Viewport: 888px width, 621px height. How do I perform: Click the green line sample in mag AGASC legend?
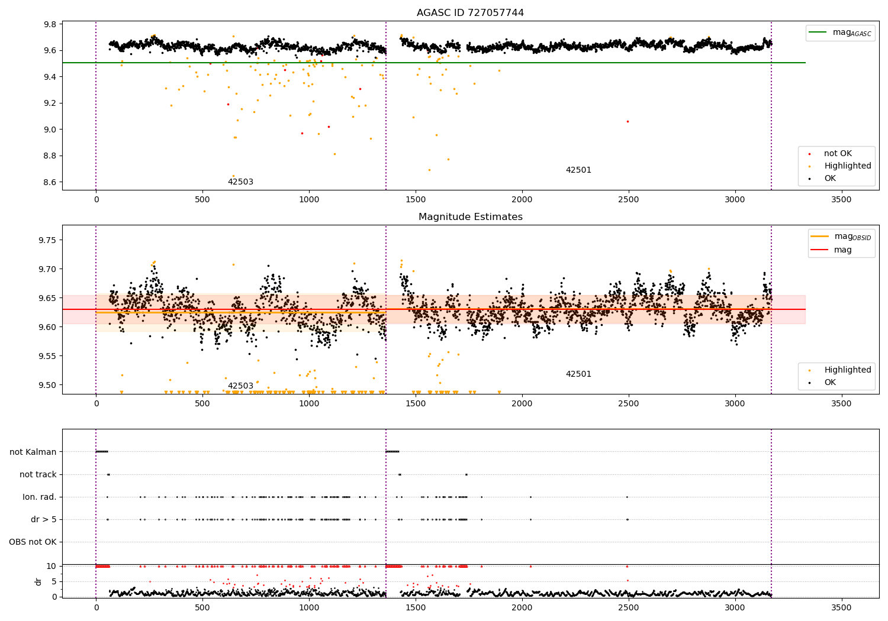pyautogui.click(x=819, y=33)
